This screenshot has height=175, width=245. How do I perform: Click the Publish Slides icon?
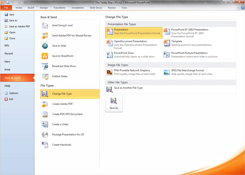45,76
